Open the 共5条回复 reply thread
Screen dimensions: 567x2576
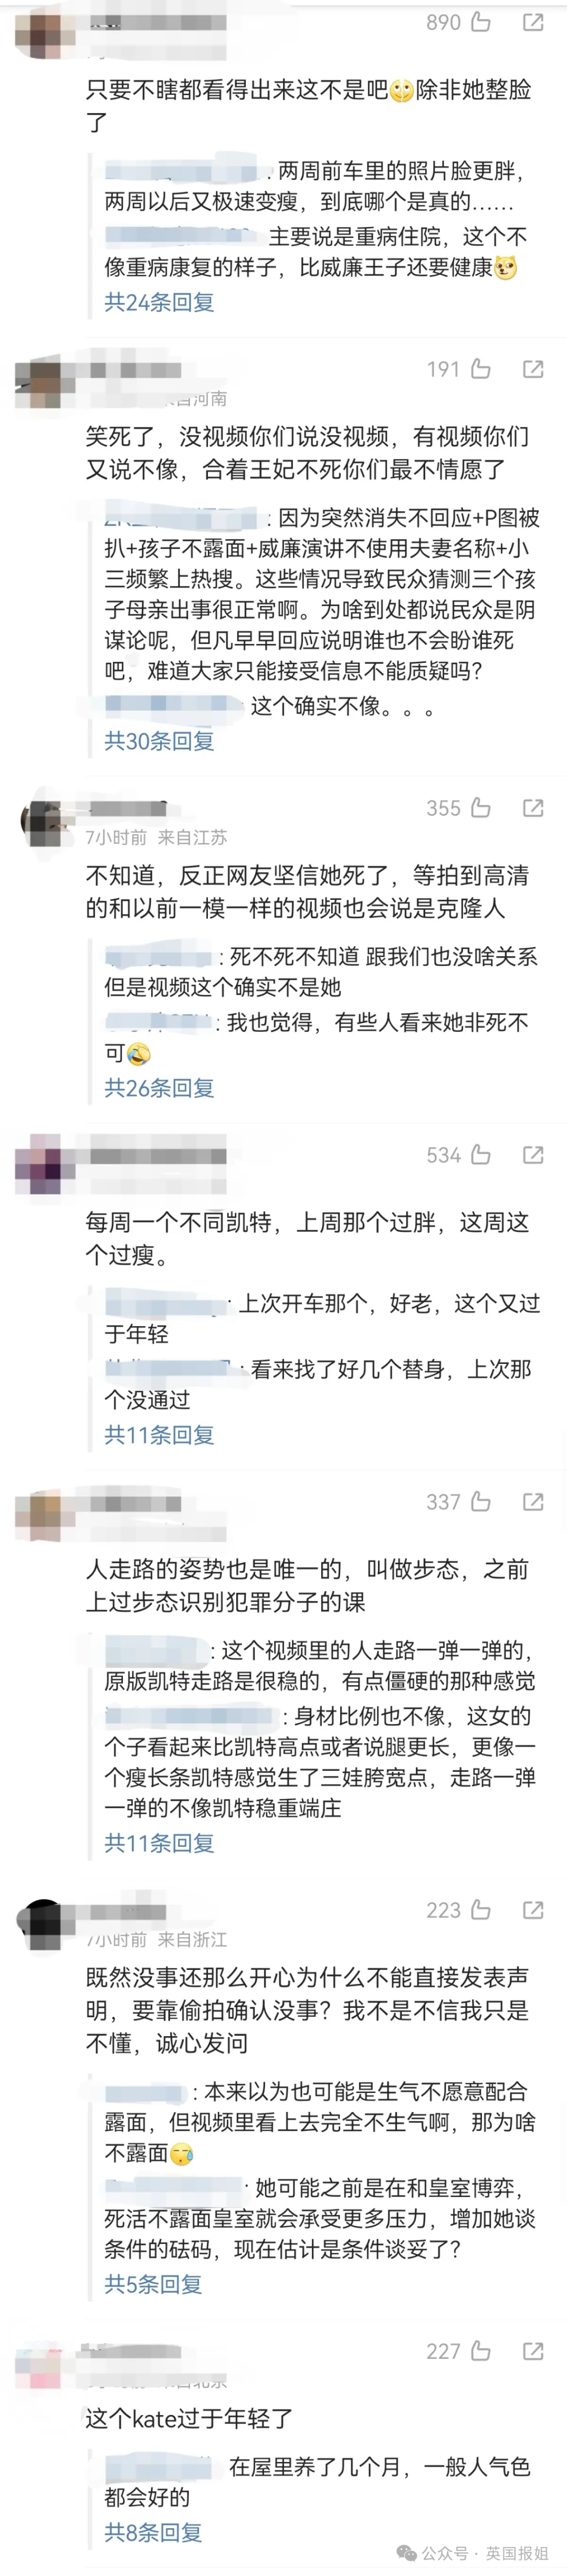coord(154,2284)
